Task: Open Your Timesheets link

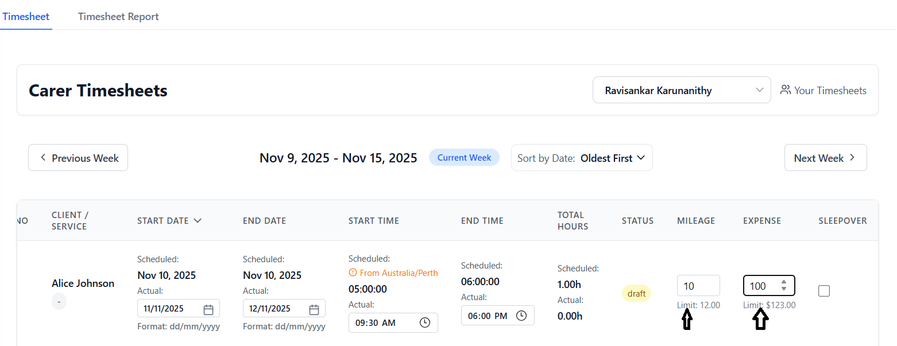Action: point(830,90)
